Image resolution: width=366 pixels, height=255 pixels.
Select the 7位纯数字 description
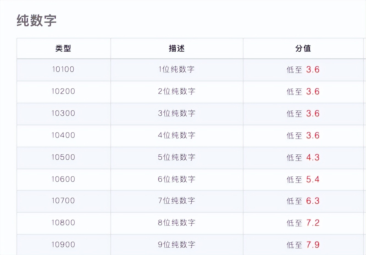tap(177, 201)
